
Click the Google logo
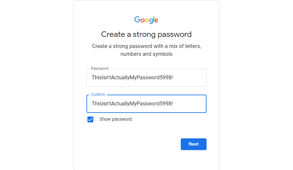pyautogui.click(x=146, y=20)
